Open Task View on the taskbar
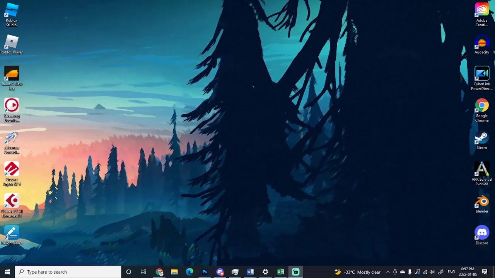 tap(143, 272)
